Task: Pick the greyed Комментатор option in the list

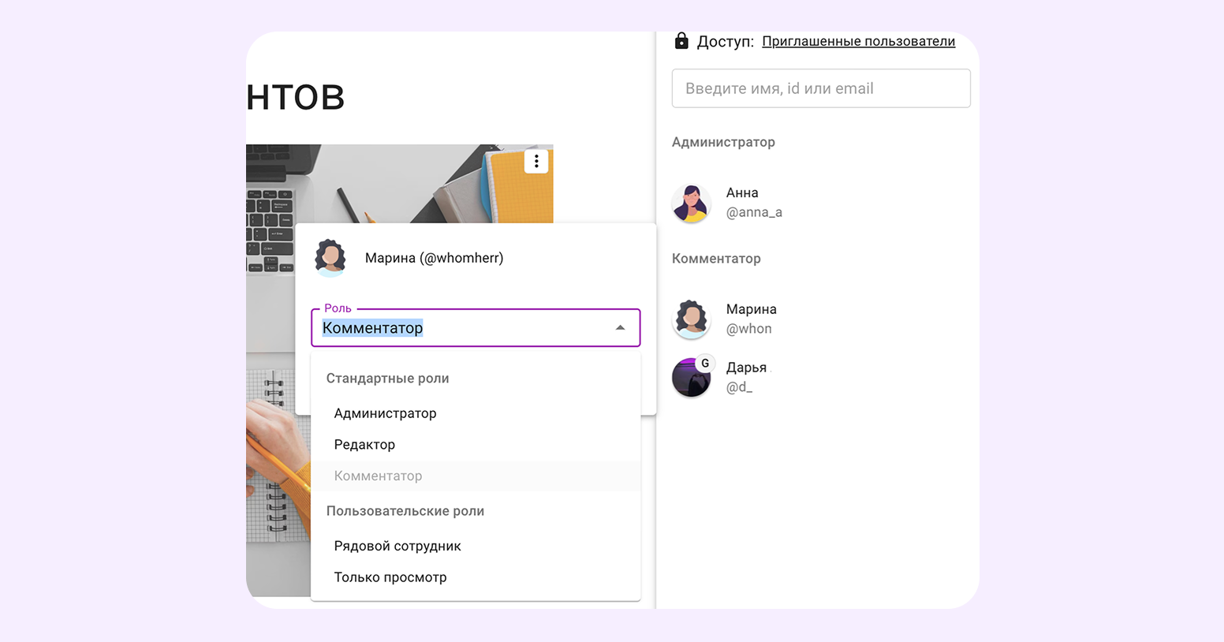Action: click(378, 476)
